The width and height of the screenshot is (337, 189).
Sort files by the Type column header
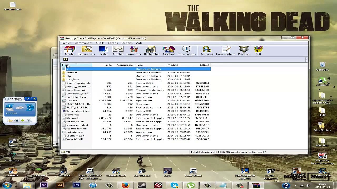pyautogui.click(x=150, y=65)
